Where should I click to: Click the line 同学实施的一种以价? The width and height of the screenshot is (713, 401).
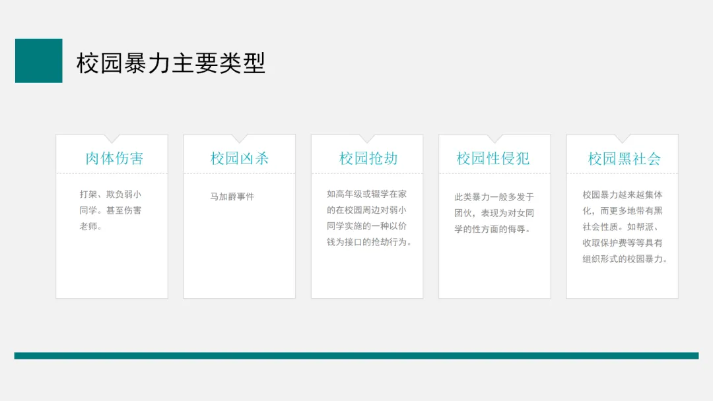(x=366, y=226)
